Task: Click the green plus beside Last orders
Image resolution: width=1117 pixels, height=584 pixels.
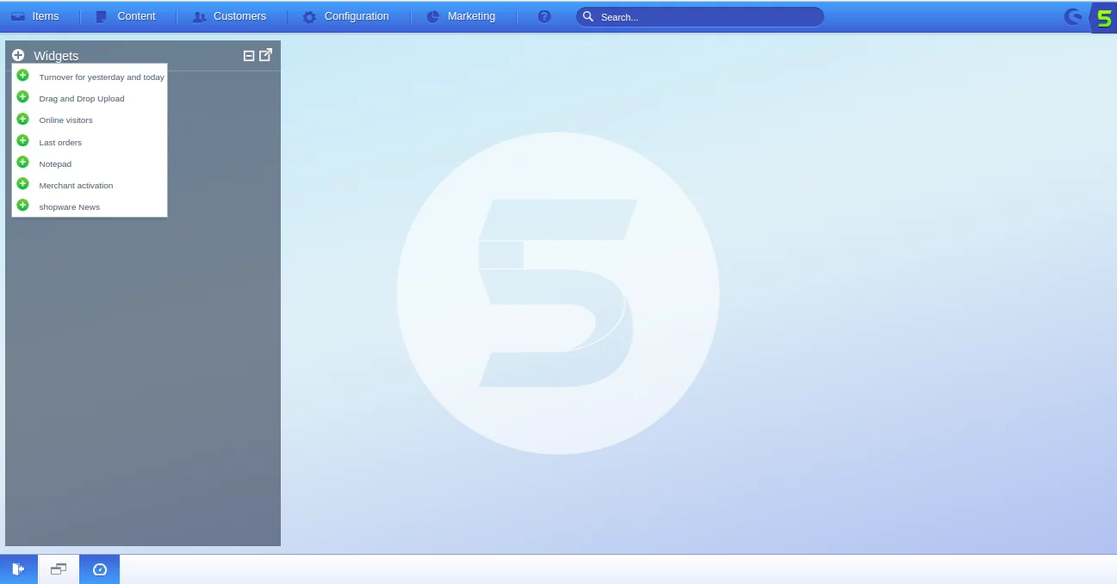Action: point(23,140)
